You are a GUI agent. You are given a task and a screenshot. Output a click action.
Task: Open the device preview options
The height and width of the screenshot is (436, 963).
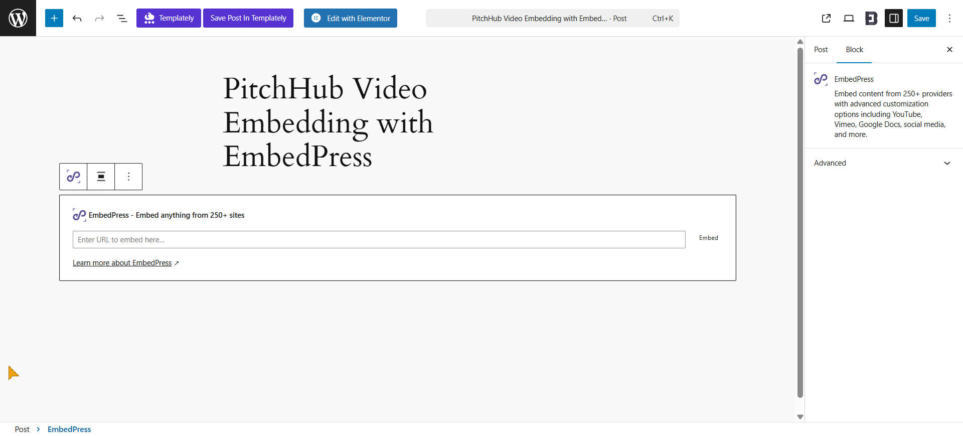849,18
